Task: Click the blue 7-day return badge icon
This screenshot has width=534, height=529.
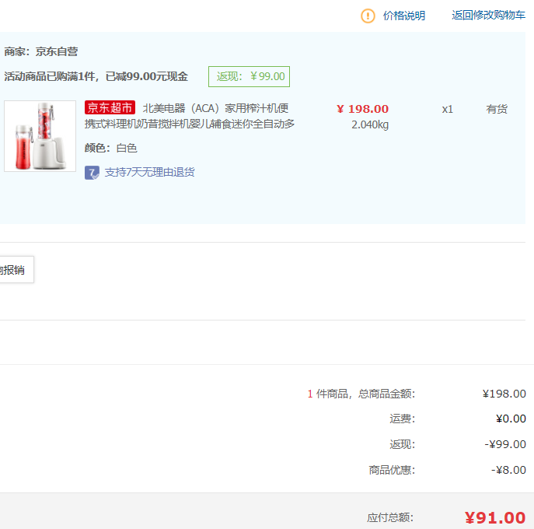Action: click(92, 173)
